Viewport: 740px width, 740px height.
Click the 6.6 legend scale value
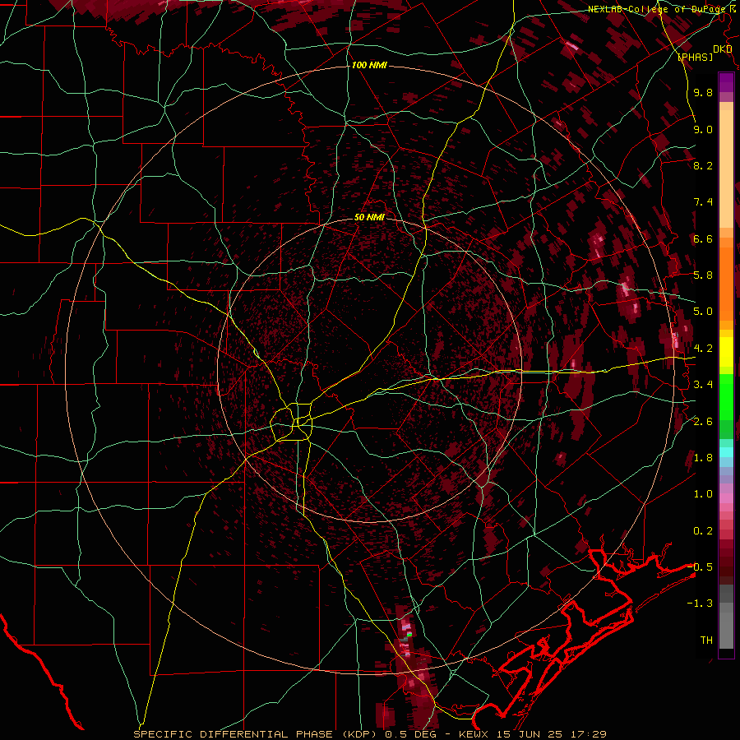click(x=703, y=238)
